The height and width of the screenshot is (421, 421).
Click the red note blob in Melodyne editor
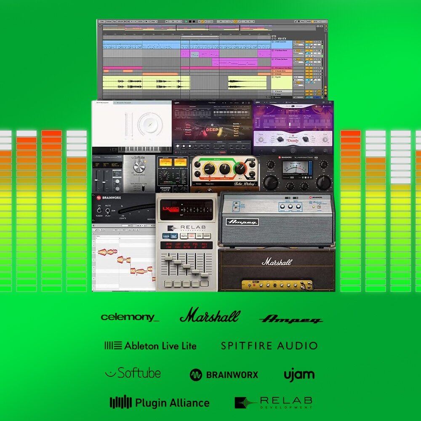pyautogui.click(x=107, y=252)
